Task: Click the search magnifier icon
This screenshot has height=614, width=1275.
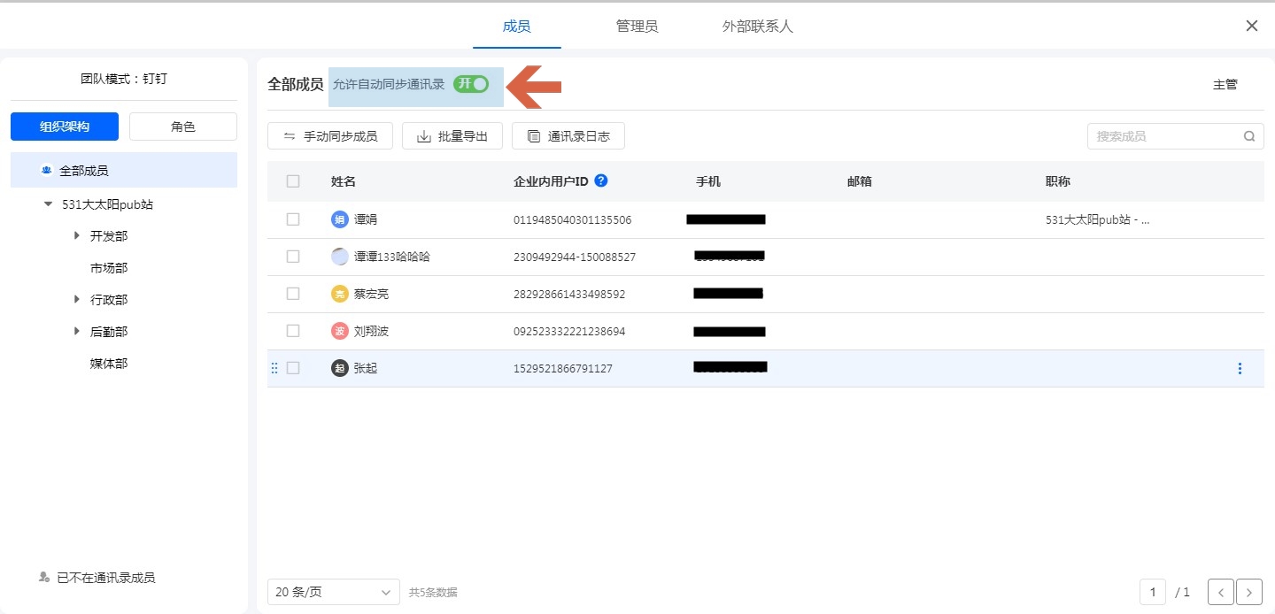Action: coord(1249,136)
